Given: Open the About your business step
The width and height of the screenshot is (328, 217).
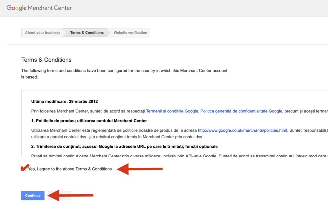Looking at the screenshot, I should tap(43, 33).
